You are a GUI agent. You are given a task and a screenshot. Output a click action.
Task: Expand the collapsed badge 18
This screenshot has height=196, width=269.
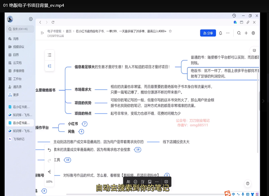(138, 150)
